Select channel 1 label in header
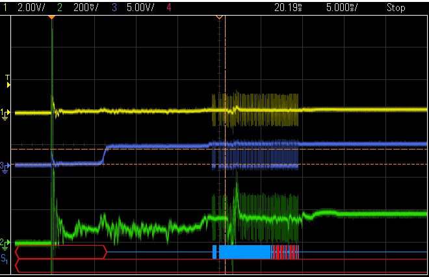The width and height of the screenshot is (429, 277). [5, 7]
